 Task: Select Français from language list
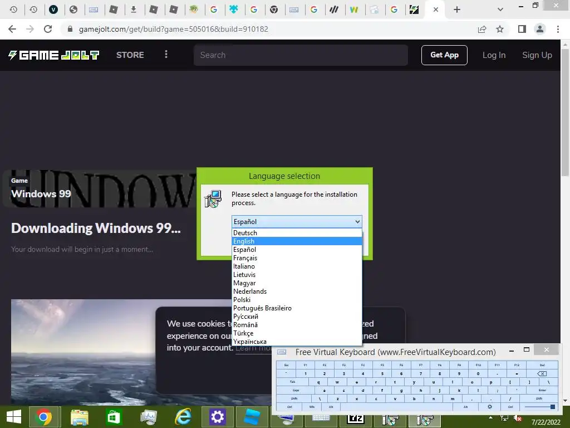pos(297,258)
